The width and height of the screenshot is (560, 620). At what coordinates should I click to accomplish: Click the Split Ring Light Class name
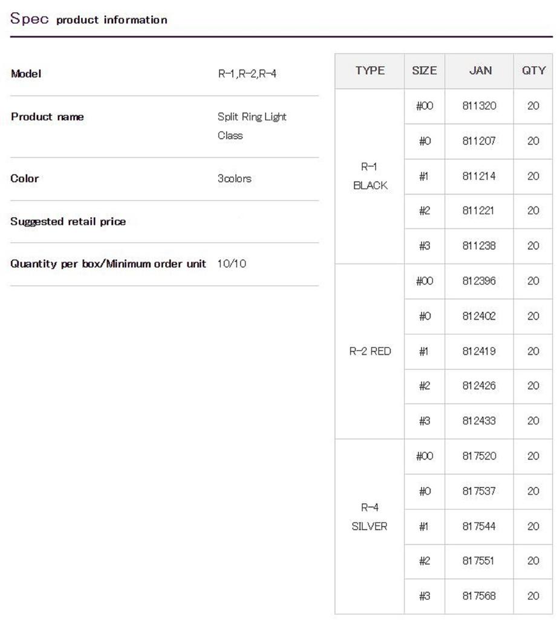[x=252, y=125]
